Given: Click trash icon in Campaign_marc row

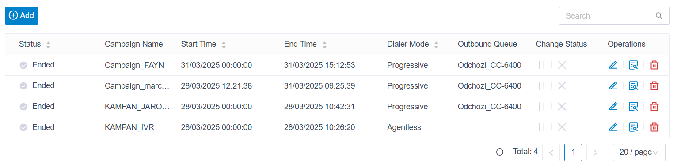Looking at the screenshot, I should [x=654, y=86].
